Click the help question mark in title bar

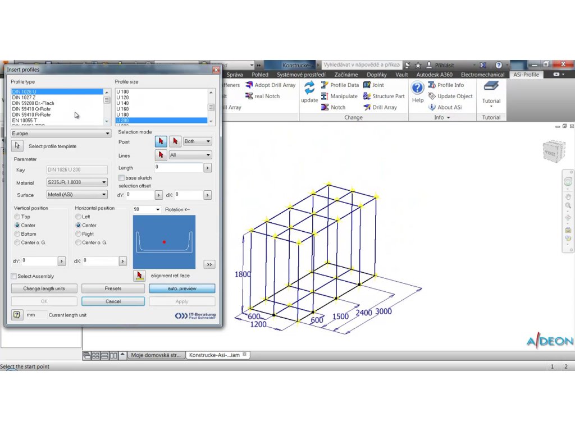[499, 65]
